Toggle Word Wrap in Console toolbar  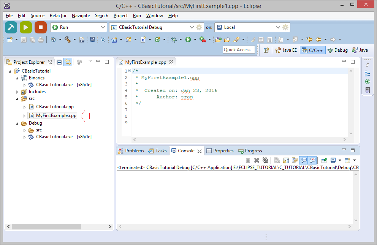point(295,160)
